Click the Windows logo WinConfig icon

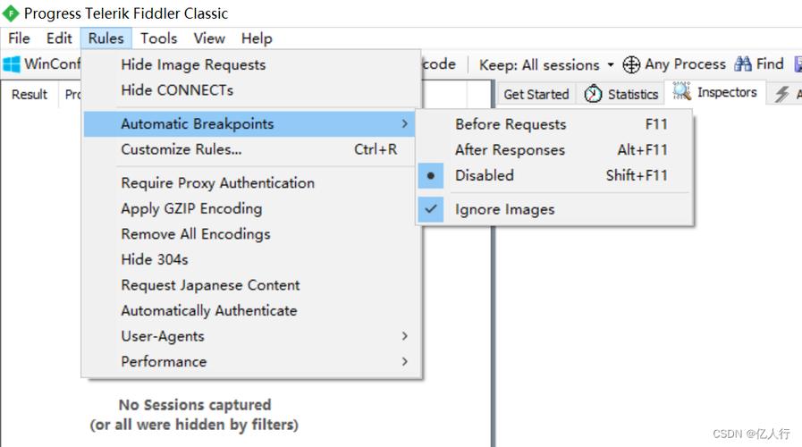tap(12, 64)
